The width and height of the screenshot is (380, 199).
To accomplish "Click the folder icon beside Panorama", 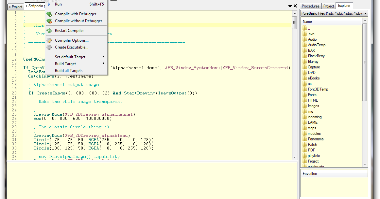I will (305, 139).
